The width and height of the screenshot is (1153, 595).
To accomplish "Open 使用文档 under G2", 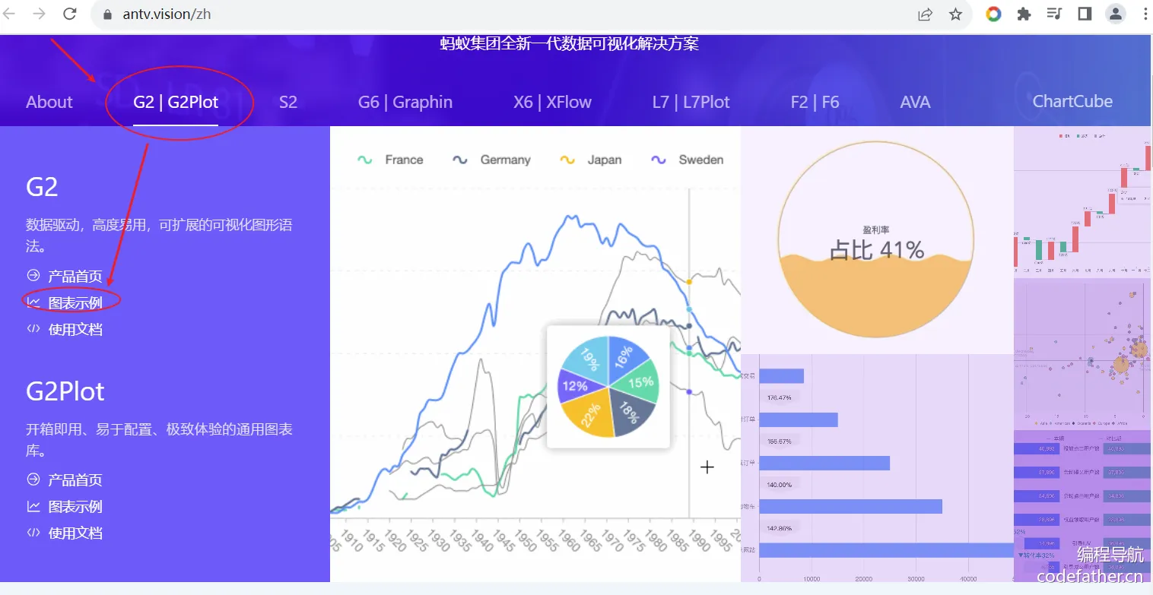I will click(75, 329).
